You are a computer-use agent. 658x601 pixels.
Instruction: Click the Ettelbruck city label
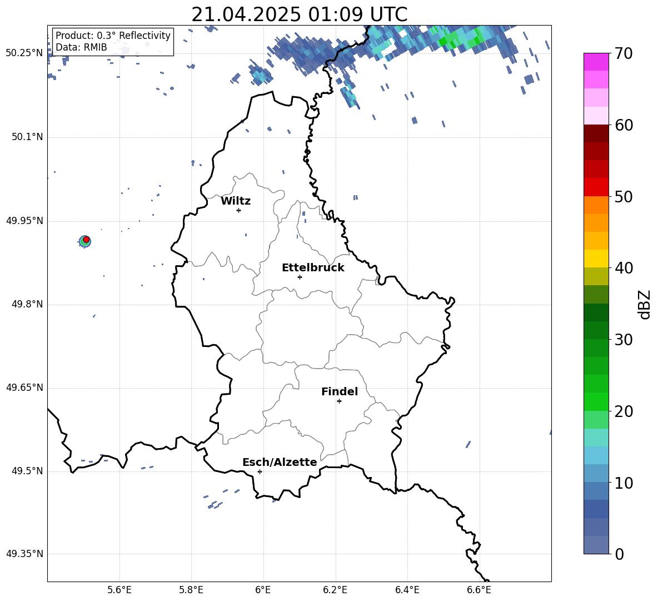[313, 268]
